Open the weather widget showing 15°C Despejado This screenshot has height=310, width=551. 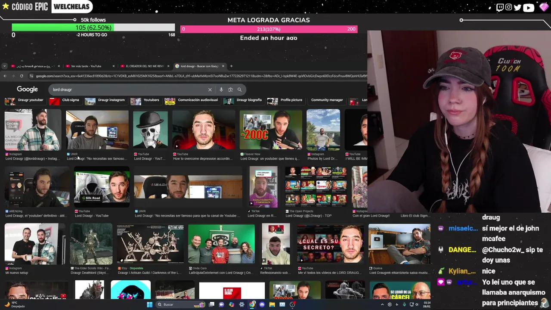[x=15, y=304]
